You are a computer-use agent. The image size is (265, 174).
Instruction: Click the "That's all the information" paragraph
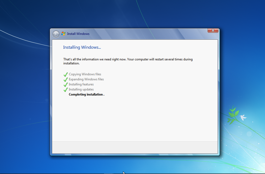coord(128,61)
